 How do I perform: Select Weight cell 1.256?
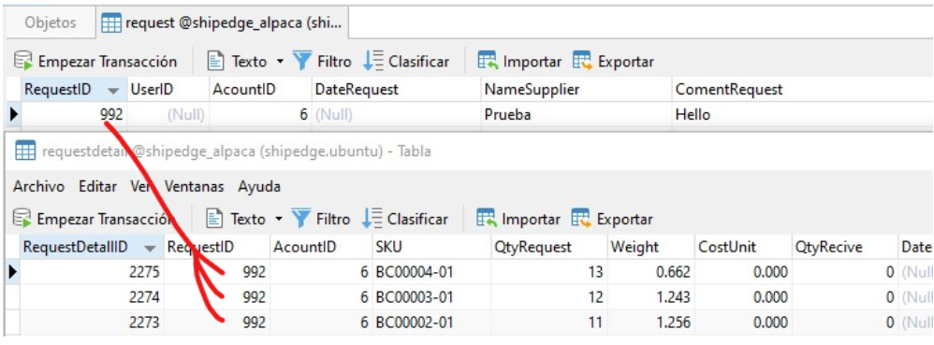651,323
